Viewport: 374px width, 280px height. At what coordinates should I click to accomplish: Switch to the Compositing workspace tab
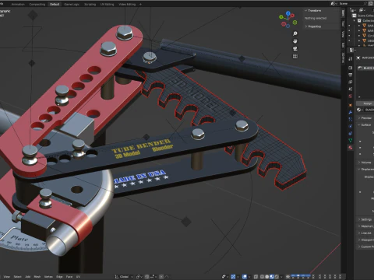click(37, 4)
